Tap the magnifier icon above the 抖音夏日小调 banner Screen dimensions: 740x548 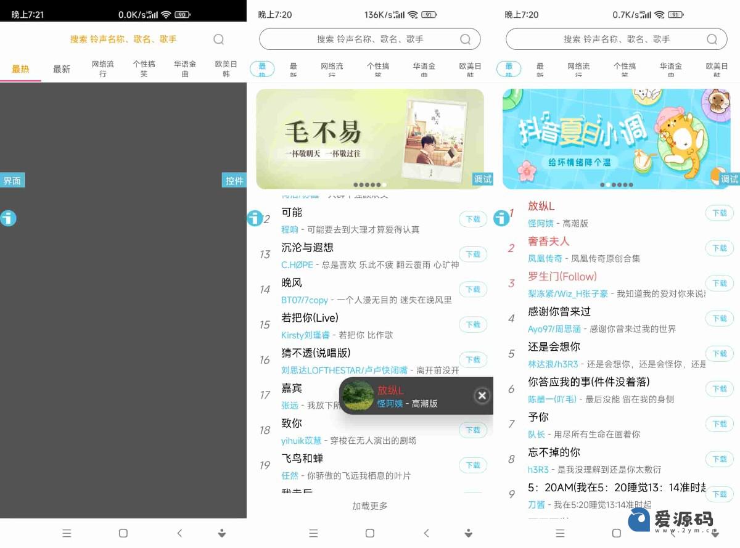point(712,39)
